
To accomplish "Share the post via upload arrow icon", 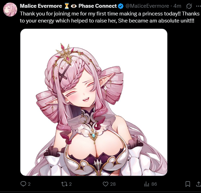I will click(199, 184).
